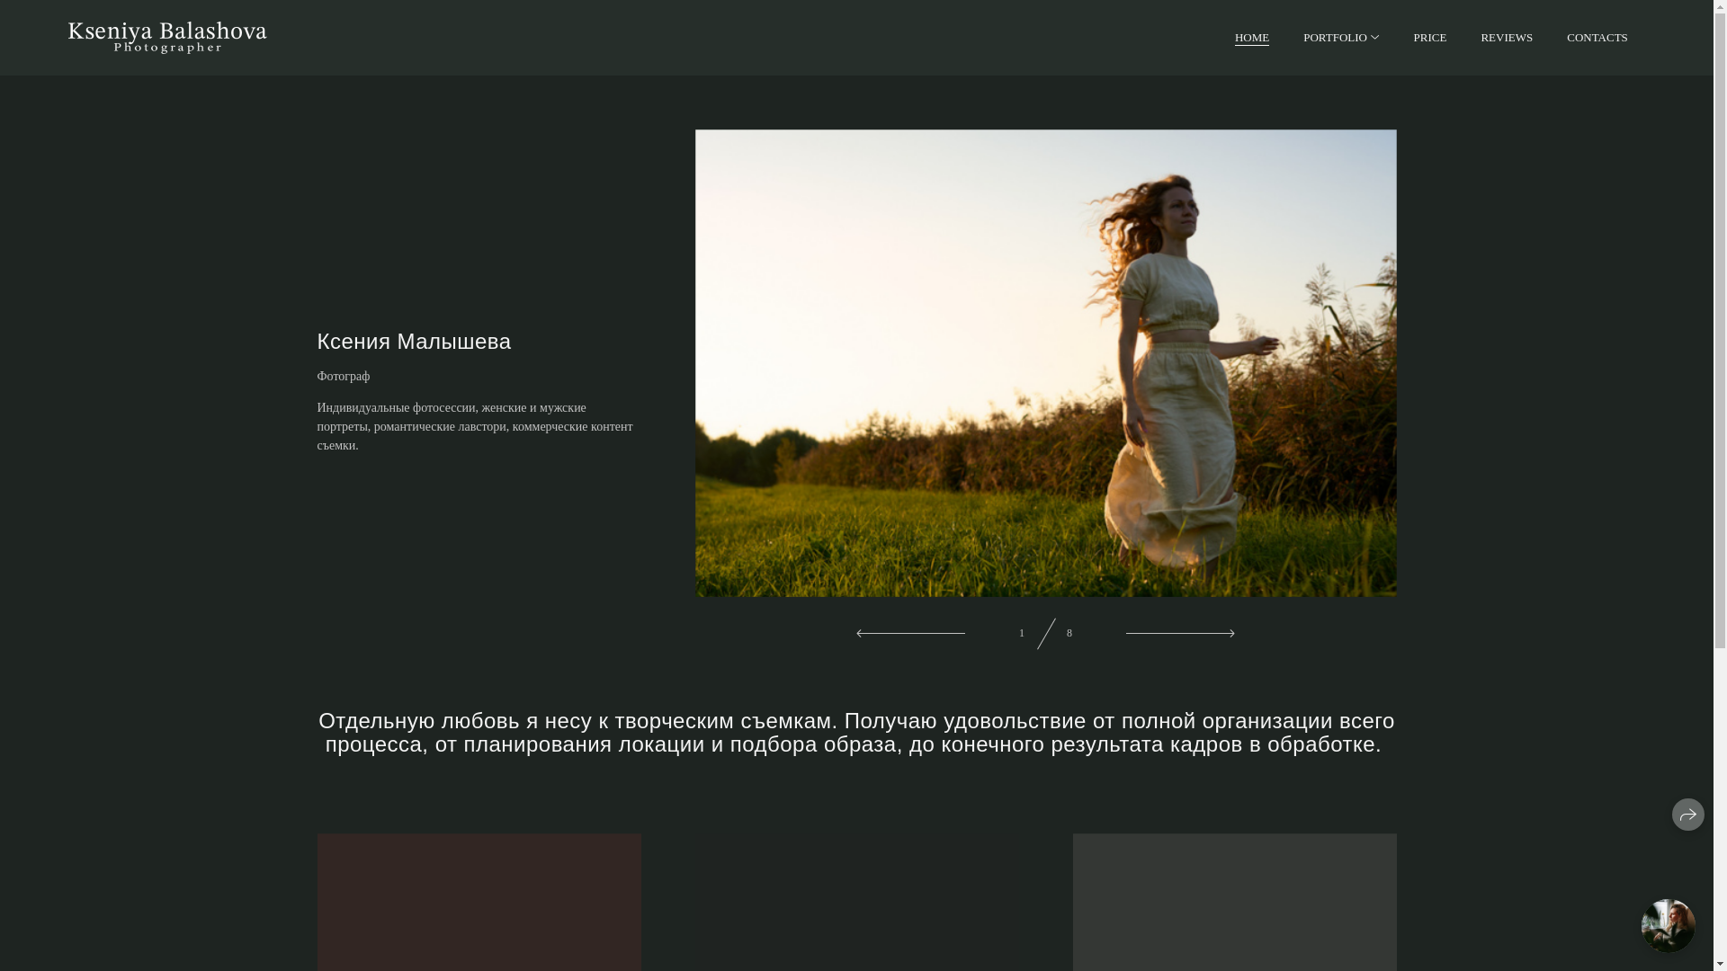
Task: Click the description 'Индивидуальные фотосессии' text
Action: [475, 426]
